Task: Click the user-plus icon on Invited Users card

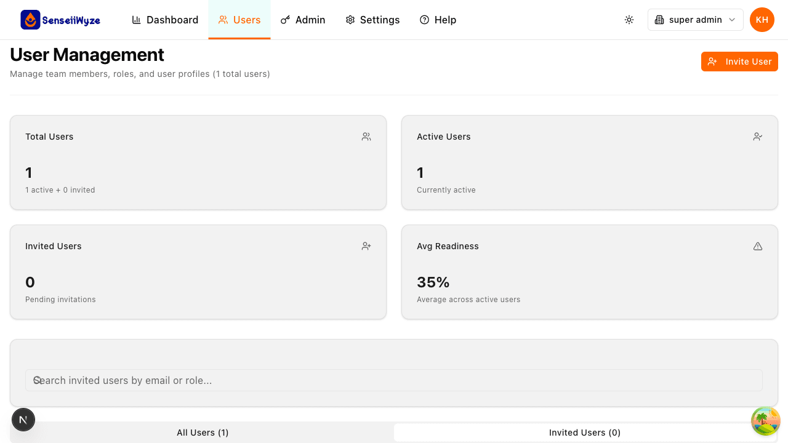Action: 366,245
